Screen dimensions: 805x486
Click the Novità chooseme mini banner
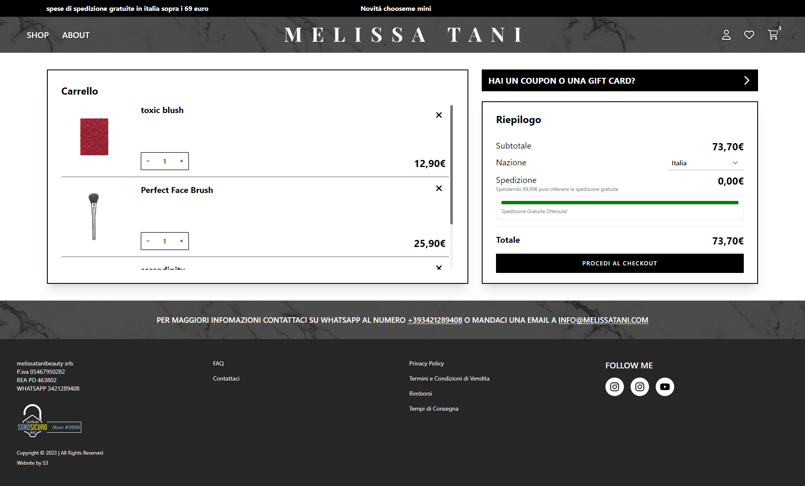tap(396, 8)
